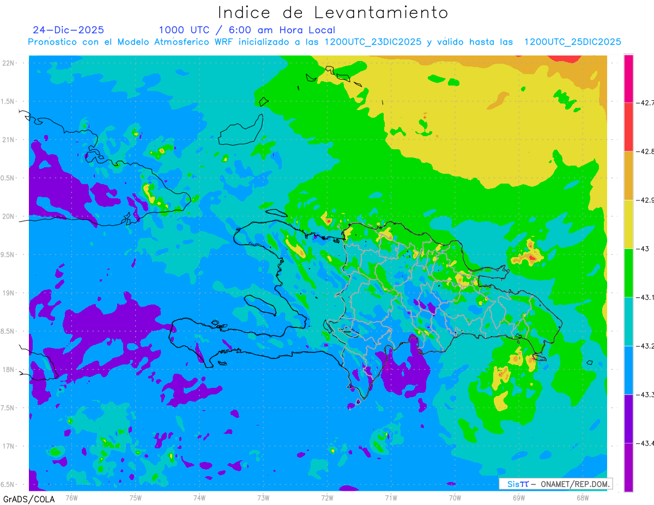Image resolution: width=654 pixels, height=505 pixels.
Task: Click the "-43" legend value
Action: 643,248
